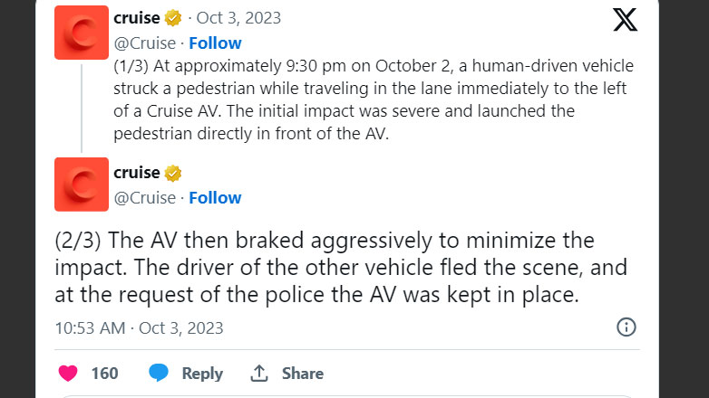Viewport: 709px width, 398px height.
Task: Open the Oct 3, 2023 date link at top
Action: 239,18
